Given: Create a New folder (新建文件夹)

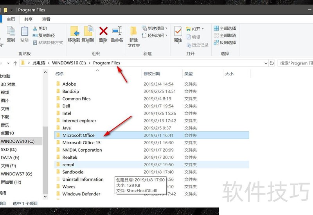Looking at the screenshot, I should 133,37.
